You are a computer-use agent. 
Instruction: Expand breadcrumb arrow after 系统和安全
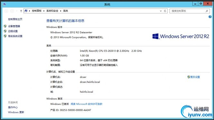click(x=60, y=11)
